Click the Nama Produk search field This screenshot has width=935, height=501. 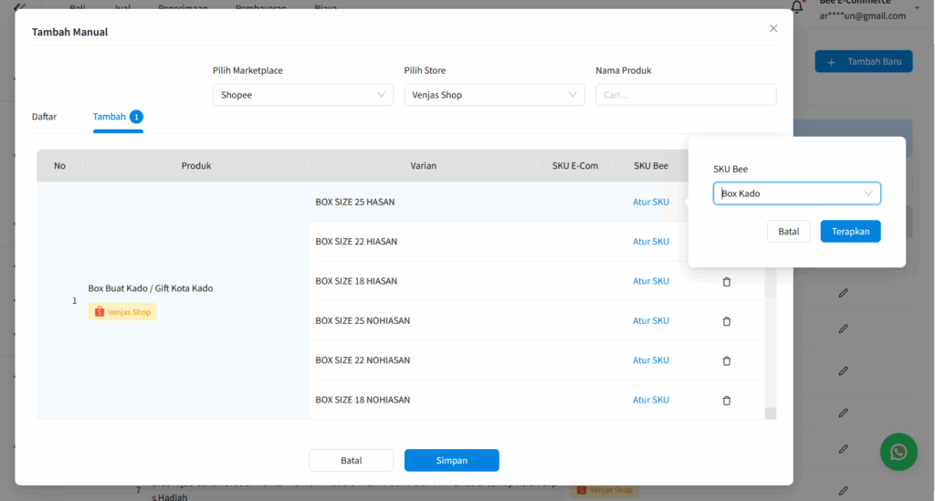click(686, 95)
